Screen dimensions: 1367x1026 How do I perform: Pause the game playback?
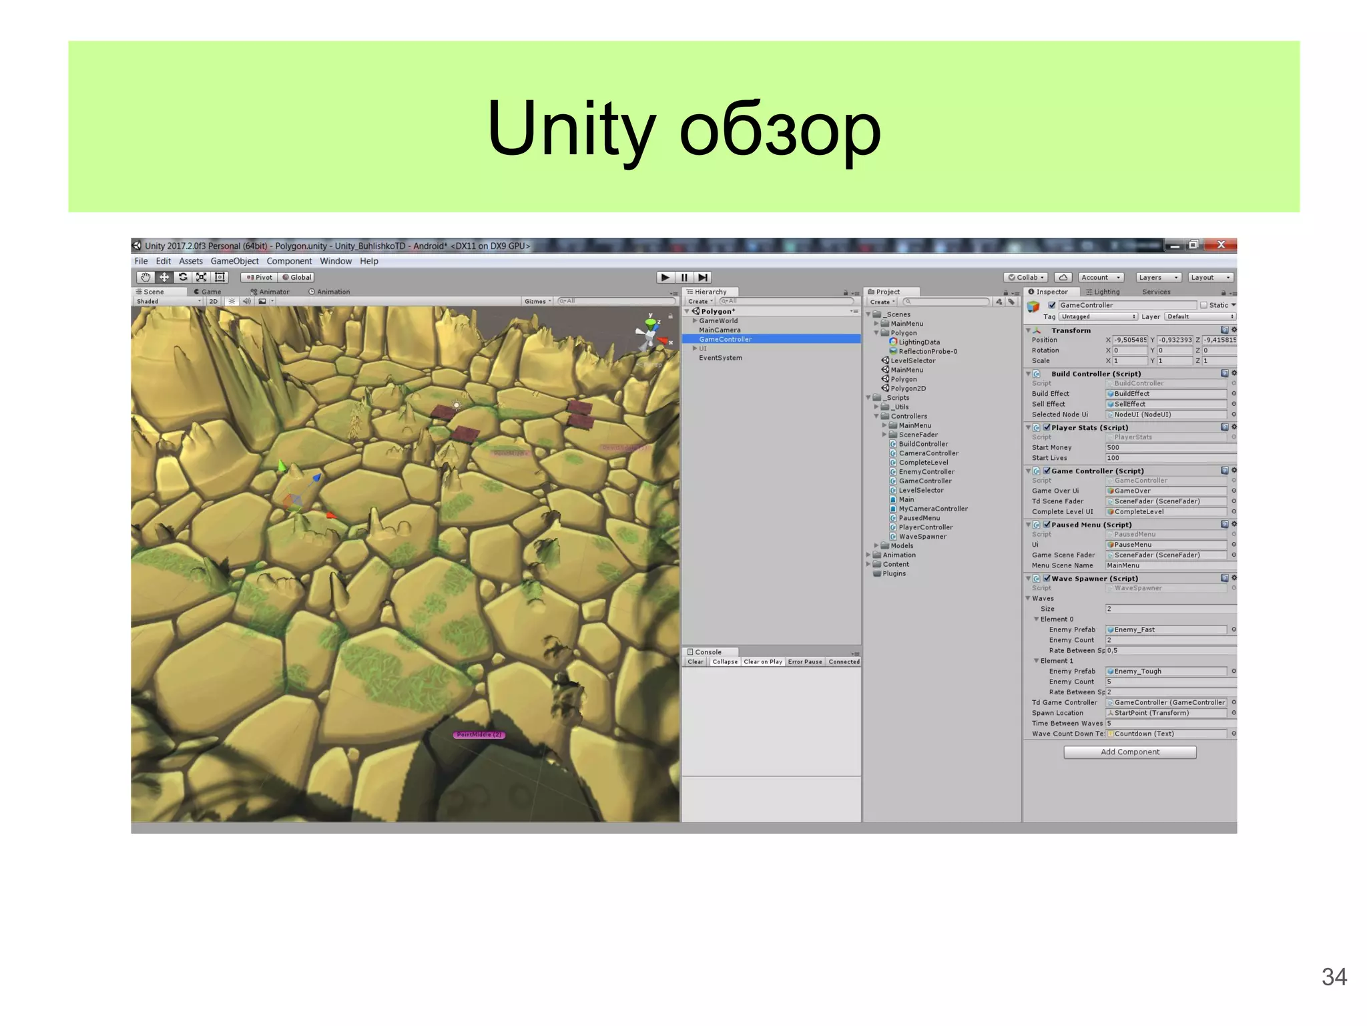tap(684, 277)
